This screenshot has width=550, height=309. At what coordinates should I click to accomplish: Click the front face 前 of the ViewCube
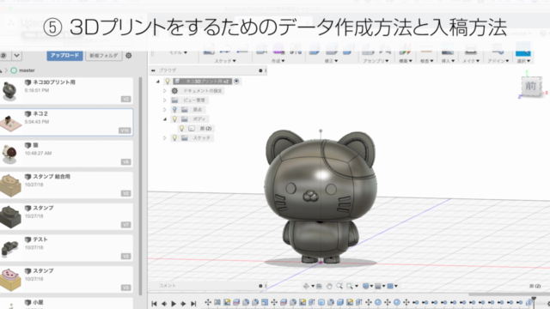click(531, 86)
